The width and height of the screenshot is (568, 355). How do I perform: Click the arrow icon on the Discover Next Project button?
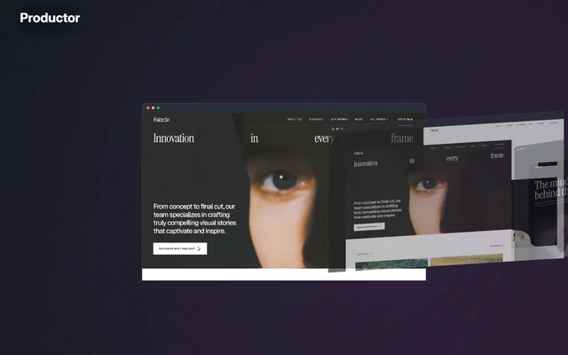pyautogui.click(x=199, y=248)
